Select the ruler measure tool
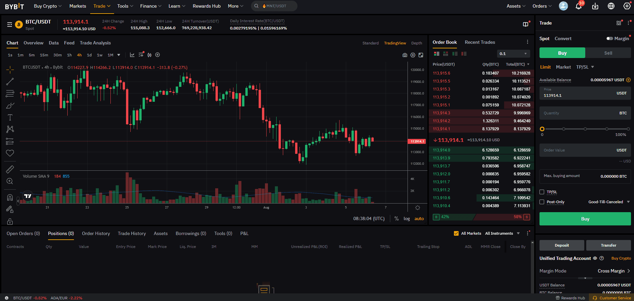This screenshot has height=301, width=634. (10, 169)
